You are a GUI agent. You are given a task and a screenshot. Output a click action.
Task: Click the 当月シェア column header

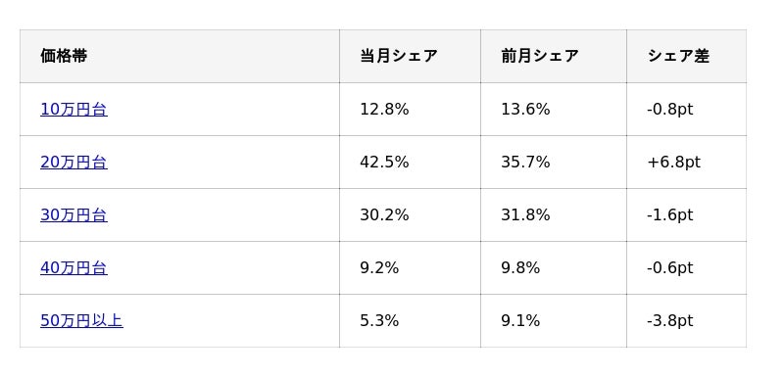[x=410, y=57]
